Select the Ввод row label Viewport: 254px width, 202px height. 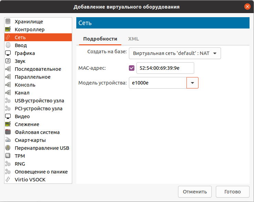21,45
